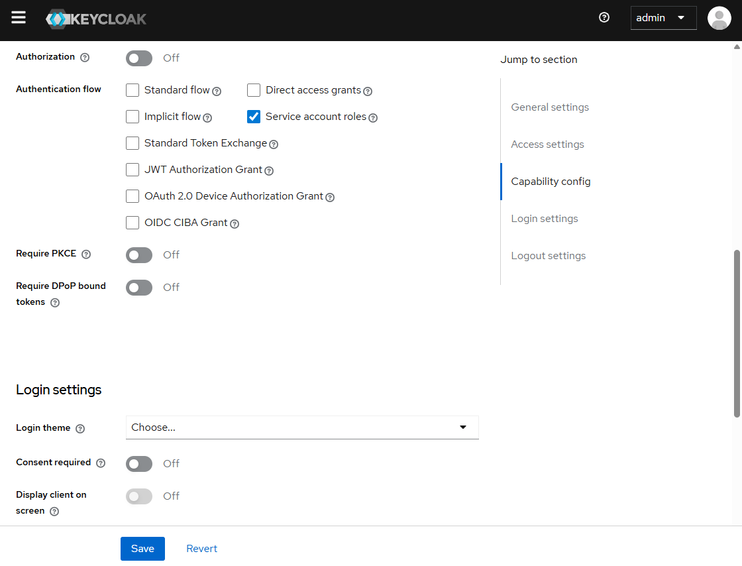Screen dimensions: 742x566
Task: Show help for OIDC CIBA Grant
Action: (x=235, y=224)
